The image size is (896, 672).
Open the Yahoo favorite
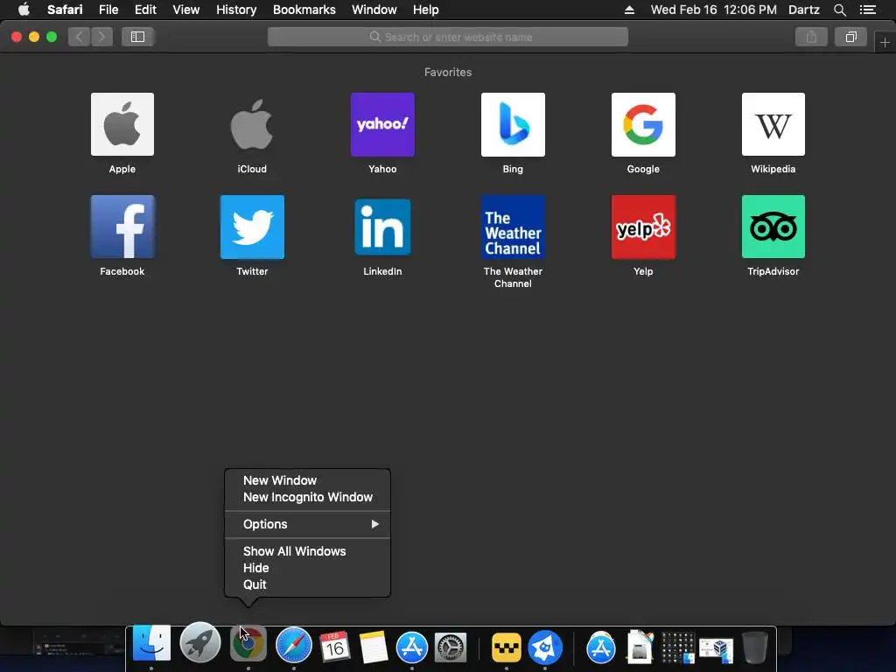[382, 124]
